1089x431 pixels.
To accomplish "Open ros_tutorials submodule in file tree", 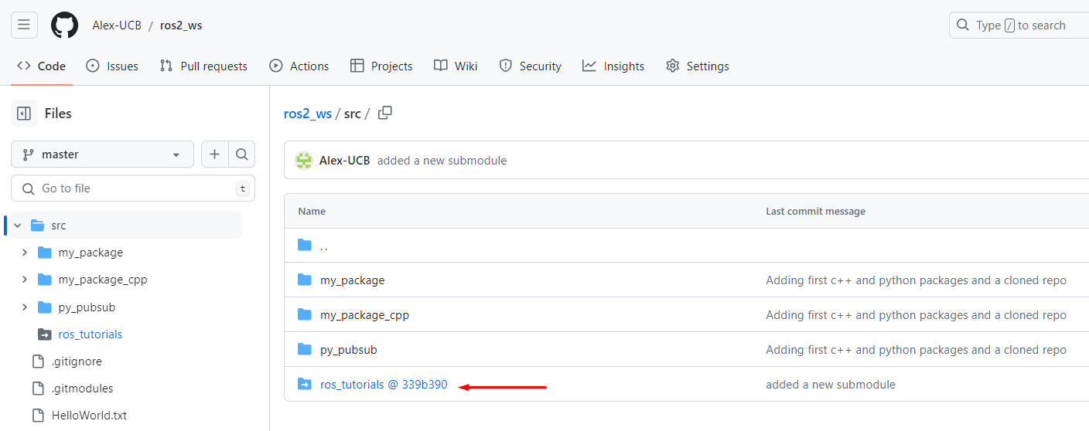I will [x=90, y=334].
